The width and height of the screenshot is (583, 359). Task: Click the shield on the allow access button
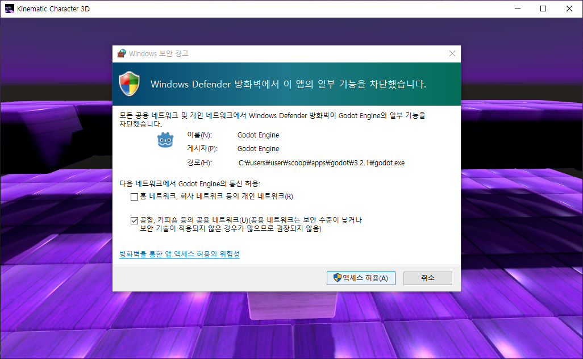tap(337, 278)
